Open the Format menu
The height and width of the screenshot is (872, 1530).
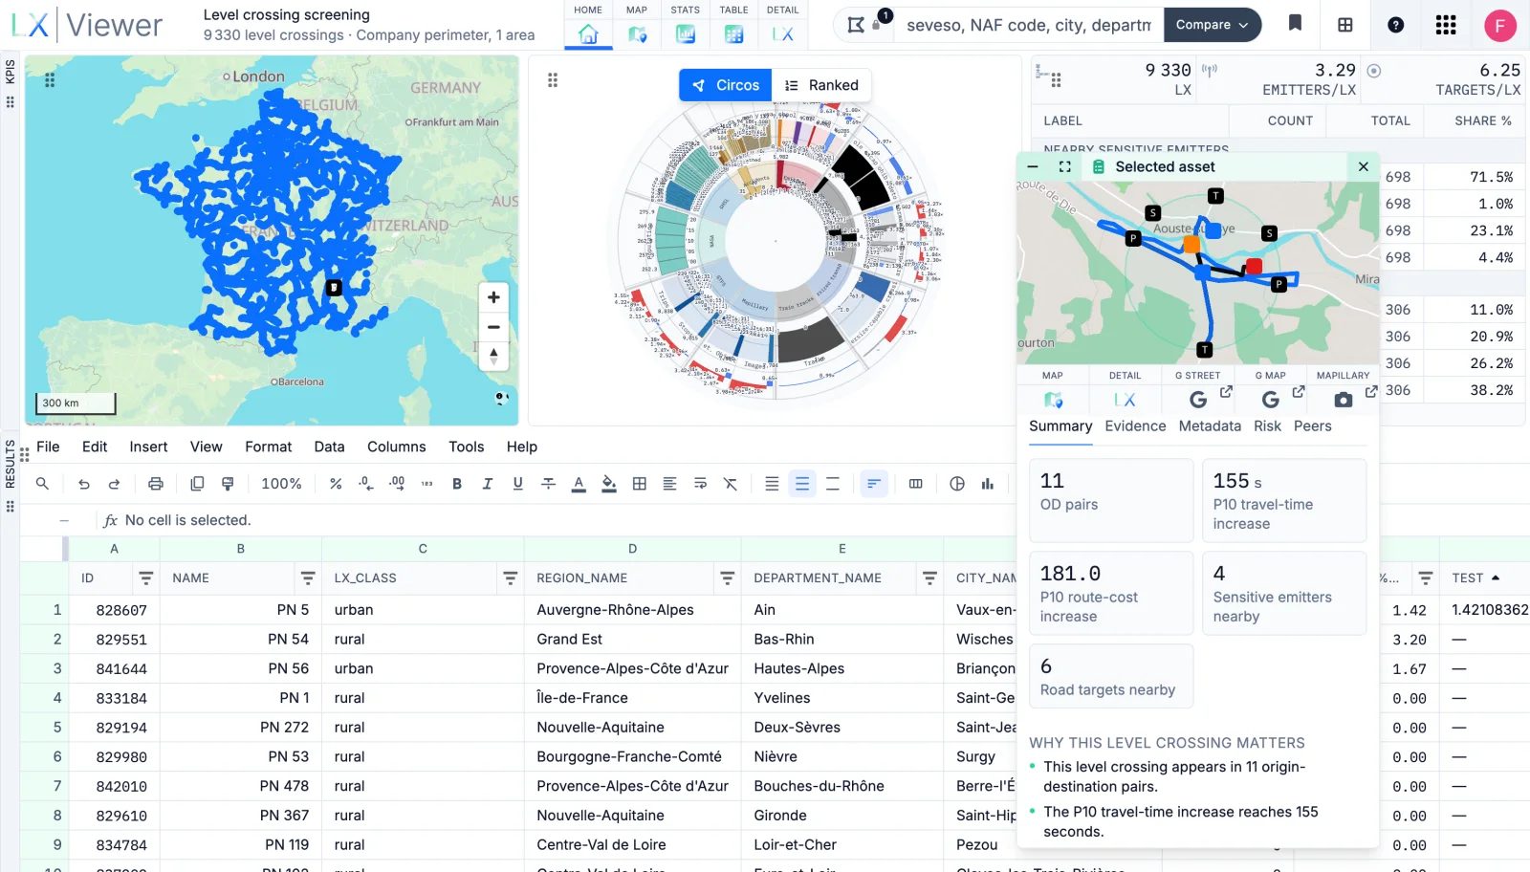pos(269,447)
